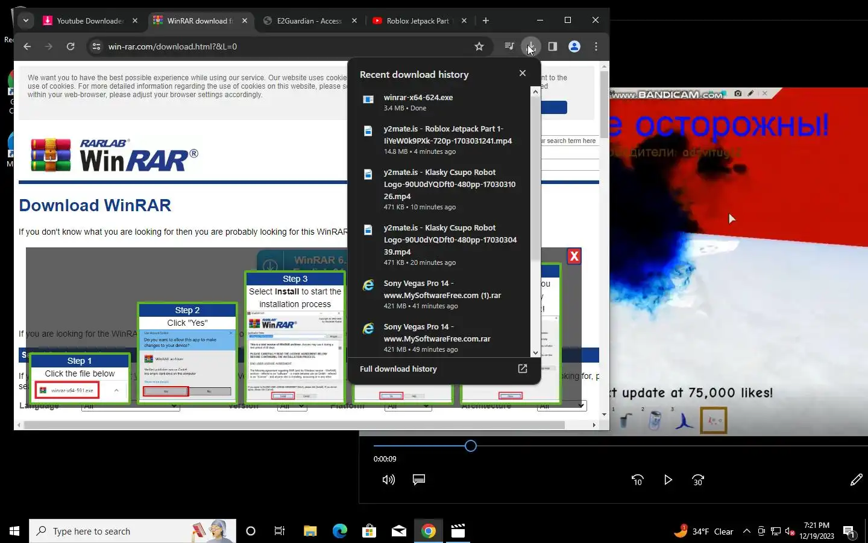Open the Klasky Csupo download from 20 minutes ago
Image resolution: width=868 pixels, height=543 pixels.
[440, 245]
